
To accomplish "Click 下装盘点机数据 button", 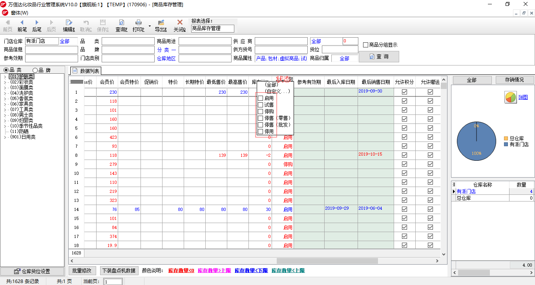I will pyautogui.click(x=119, y=270).
